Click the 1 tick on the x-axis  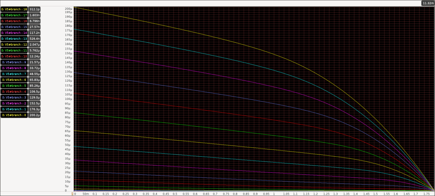point(274,194)
